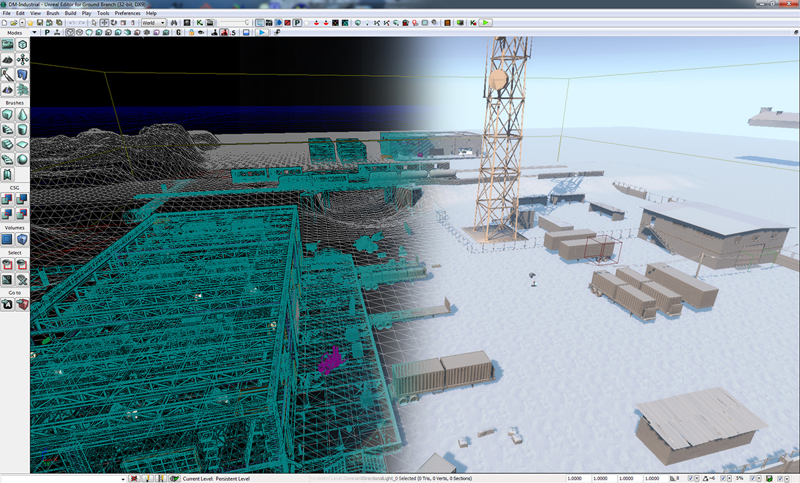The width and height of the screenshot is (800, 483).
Task: Click the first 1.0000 scale field
Action: pyautogui.click(x=578, y=478)
